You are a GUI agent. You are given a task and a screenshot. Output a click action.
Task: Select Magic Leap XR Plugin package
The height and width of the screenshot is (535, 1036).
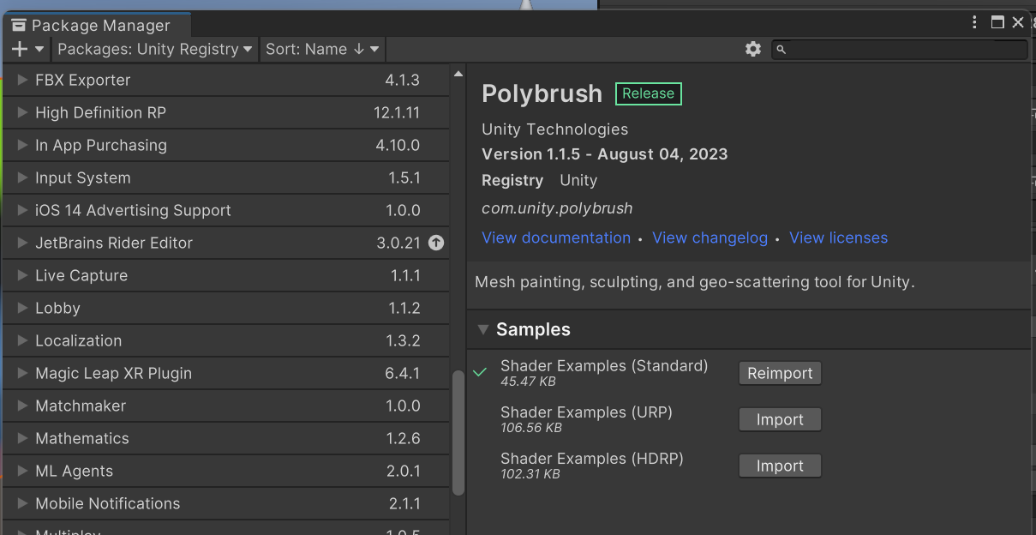[226, 373]
